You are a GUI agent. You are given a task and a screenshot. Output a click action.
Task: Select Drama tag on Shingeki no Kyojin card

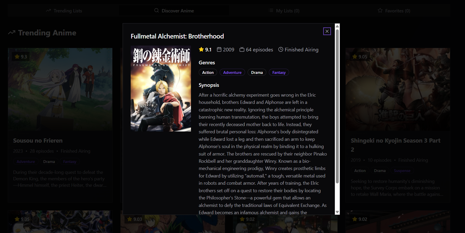click(x=380, y=171)
